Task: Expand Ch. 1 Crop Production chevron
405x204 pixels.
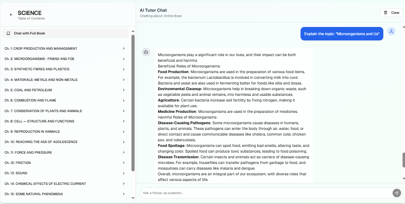Action: tap(124, 49)
